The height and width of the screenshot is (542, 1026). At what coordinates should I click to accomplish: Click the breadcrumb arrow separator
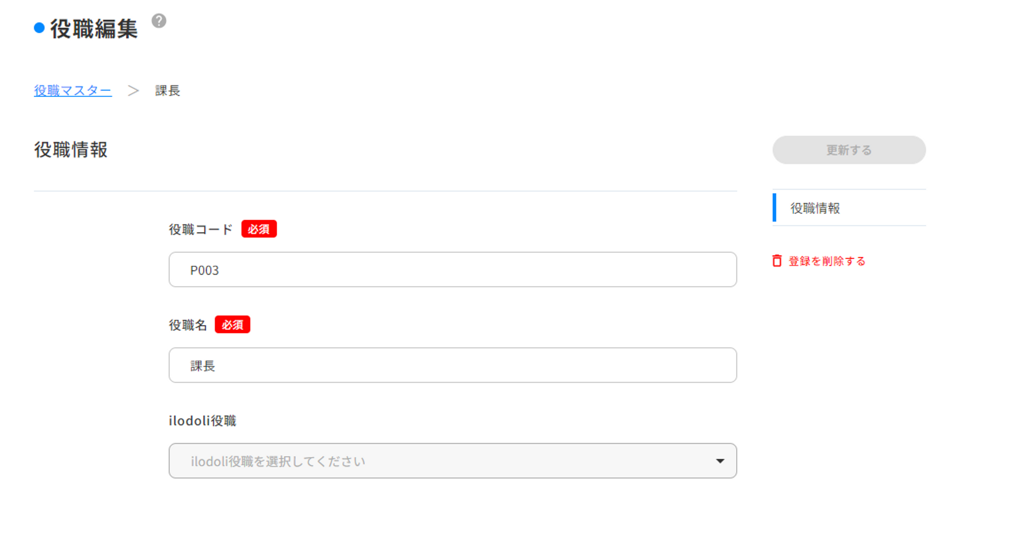click(133, 91)
